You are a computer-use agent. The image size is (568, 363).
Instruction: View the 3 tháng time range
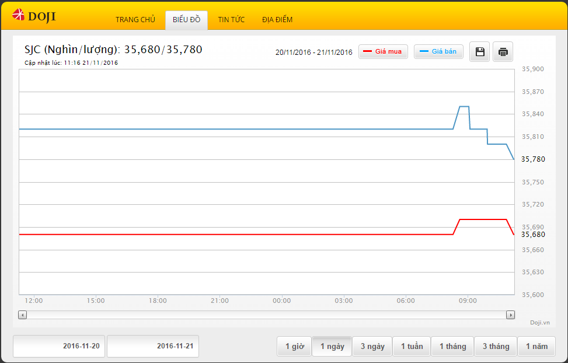tap(496, 346)
